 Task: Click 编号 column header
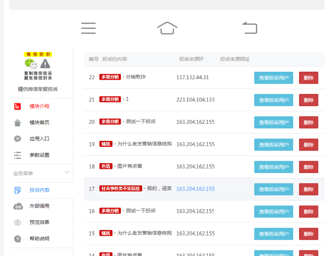click(x=94, y=59)
